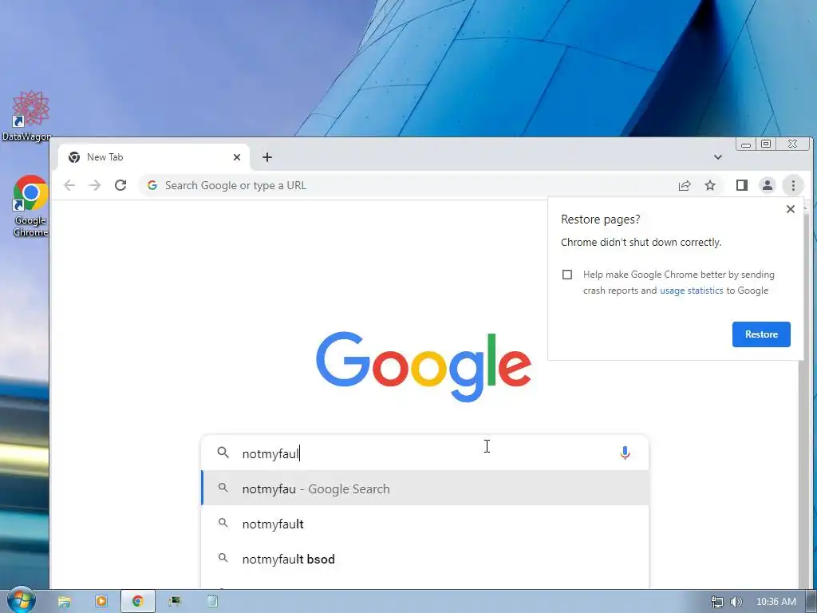The image size is (817, 613).
Task: Click the Chrome window scrollbar
Action: [804, 394]
